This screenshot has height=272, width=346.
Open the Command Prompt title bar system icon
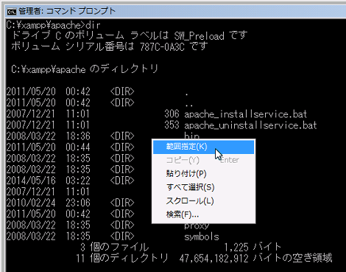(11, 11)
